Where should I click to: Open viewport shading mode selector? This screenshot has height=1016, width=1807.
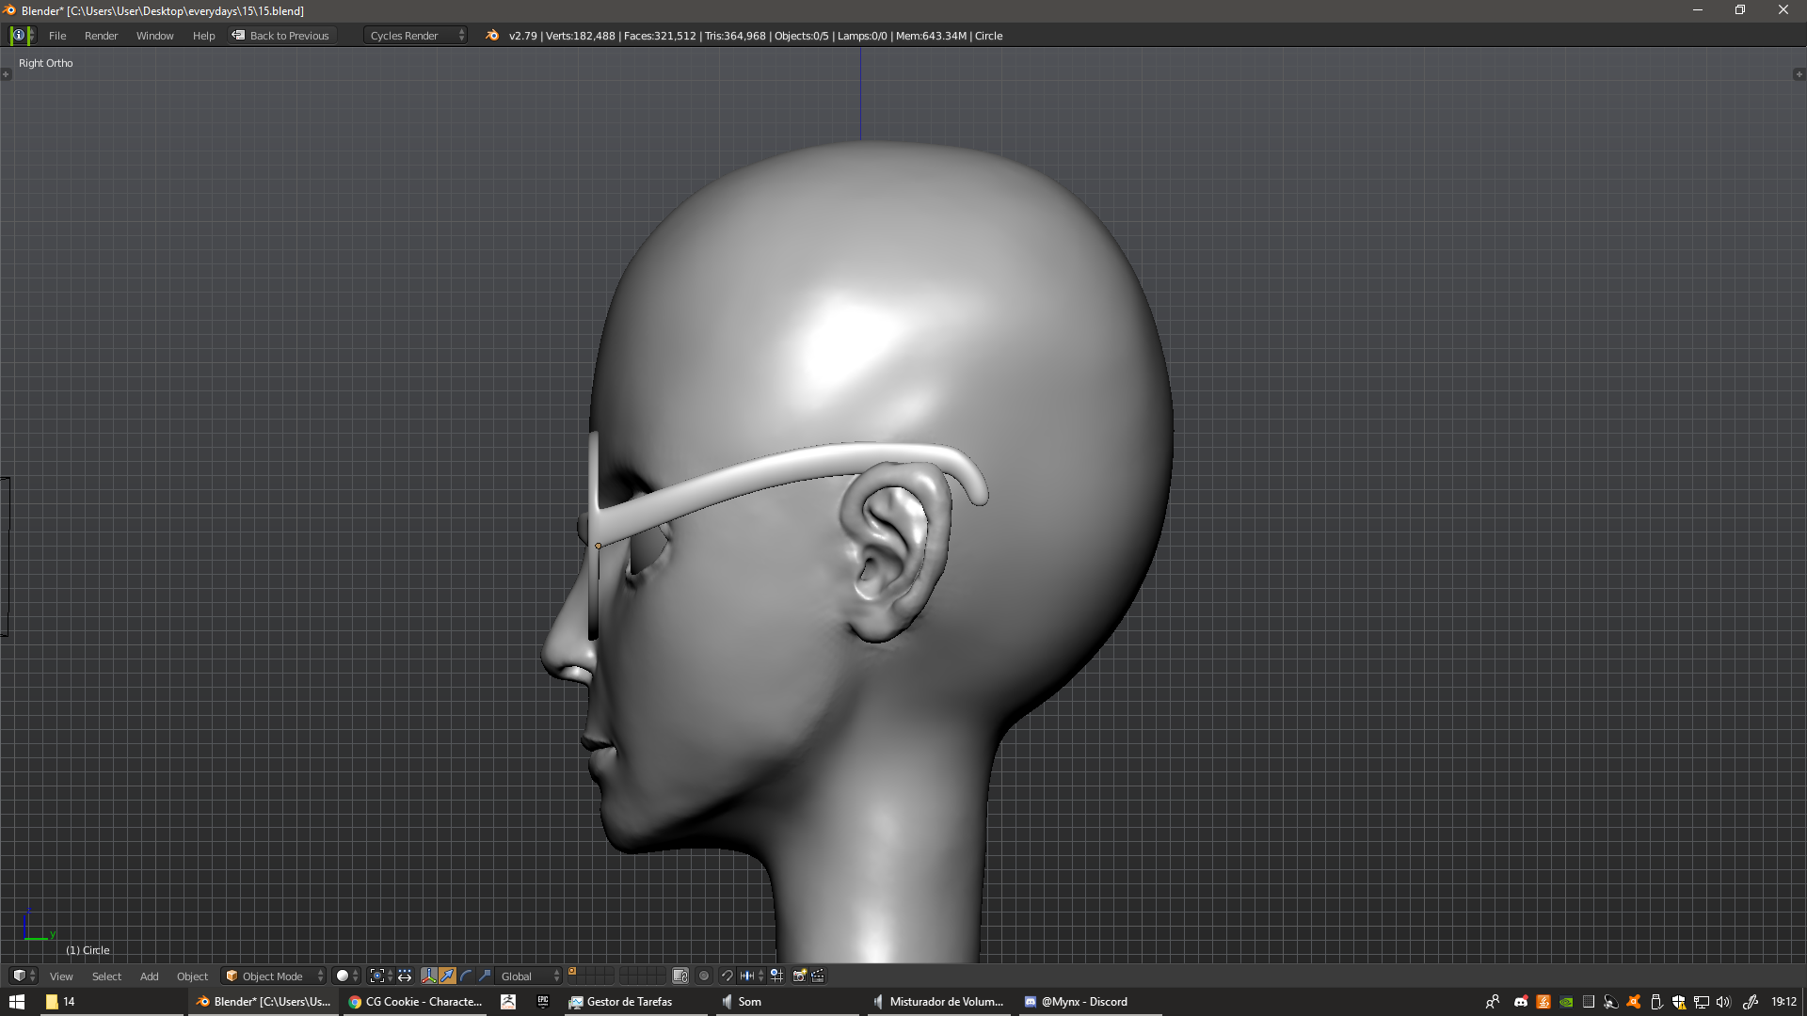tap(347, 976)
